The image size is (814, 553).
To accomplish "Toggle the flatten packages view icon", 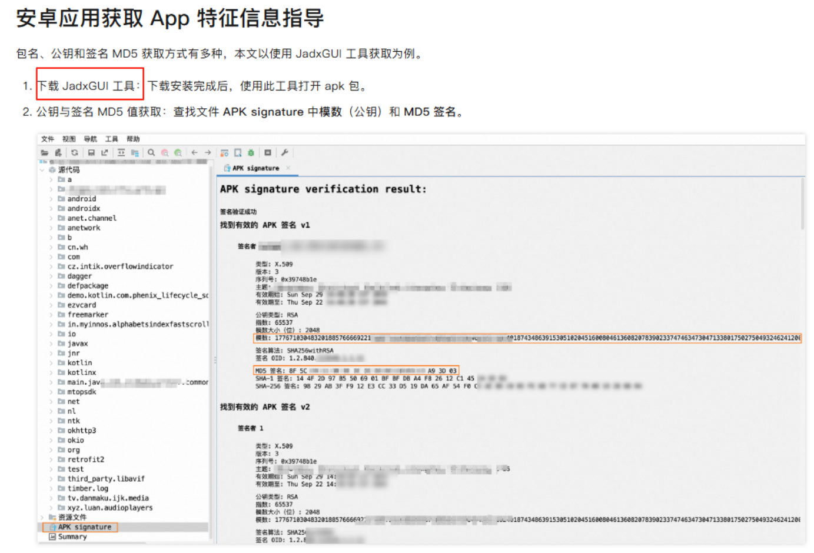I will coord(134,152).
